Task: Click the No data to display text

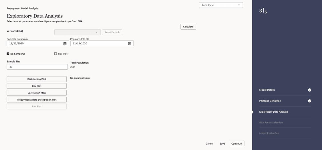Action: tap(80, 78)
